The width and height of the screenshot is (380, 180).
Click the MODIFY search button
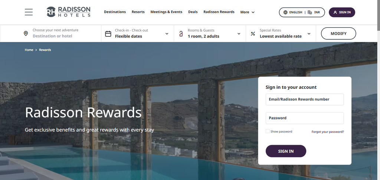click(x=338, y=33)
